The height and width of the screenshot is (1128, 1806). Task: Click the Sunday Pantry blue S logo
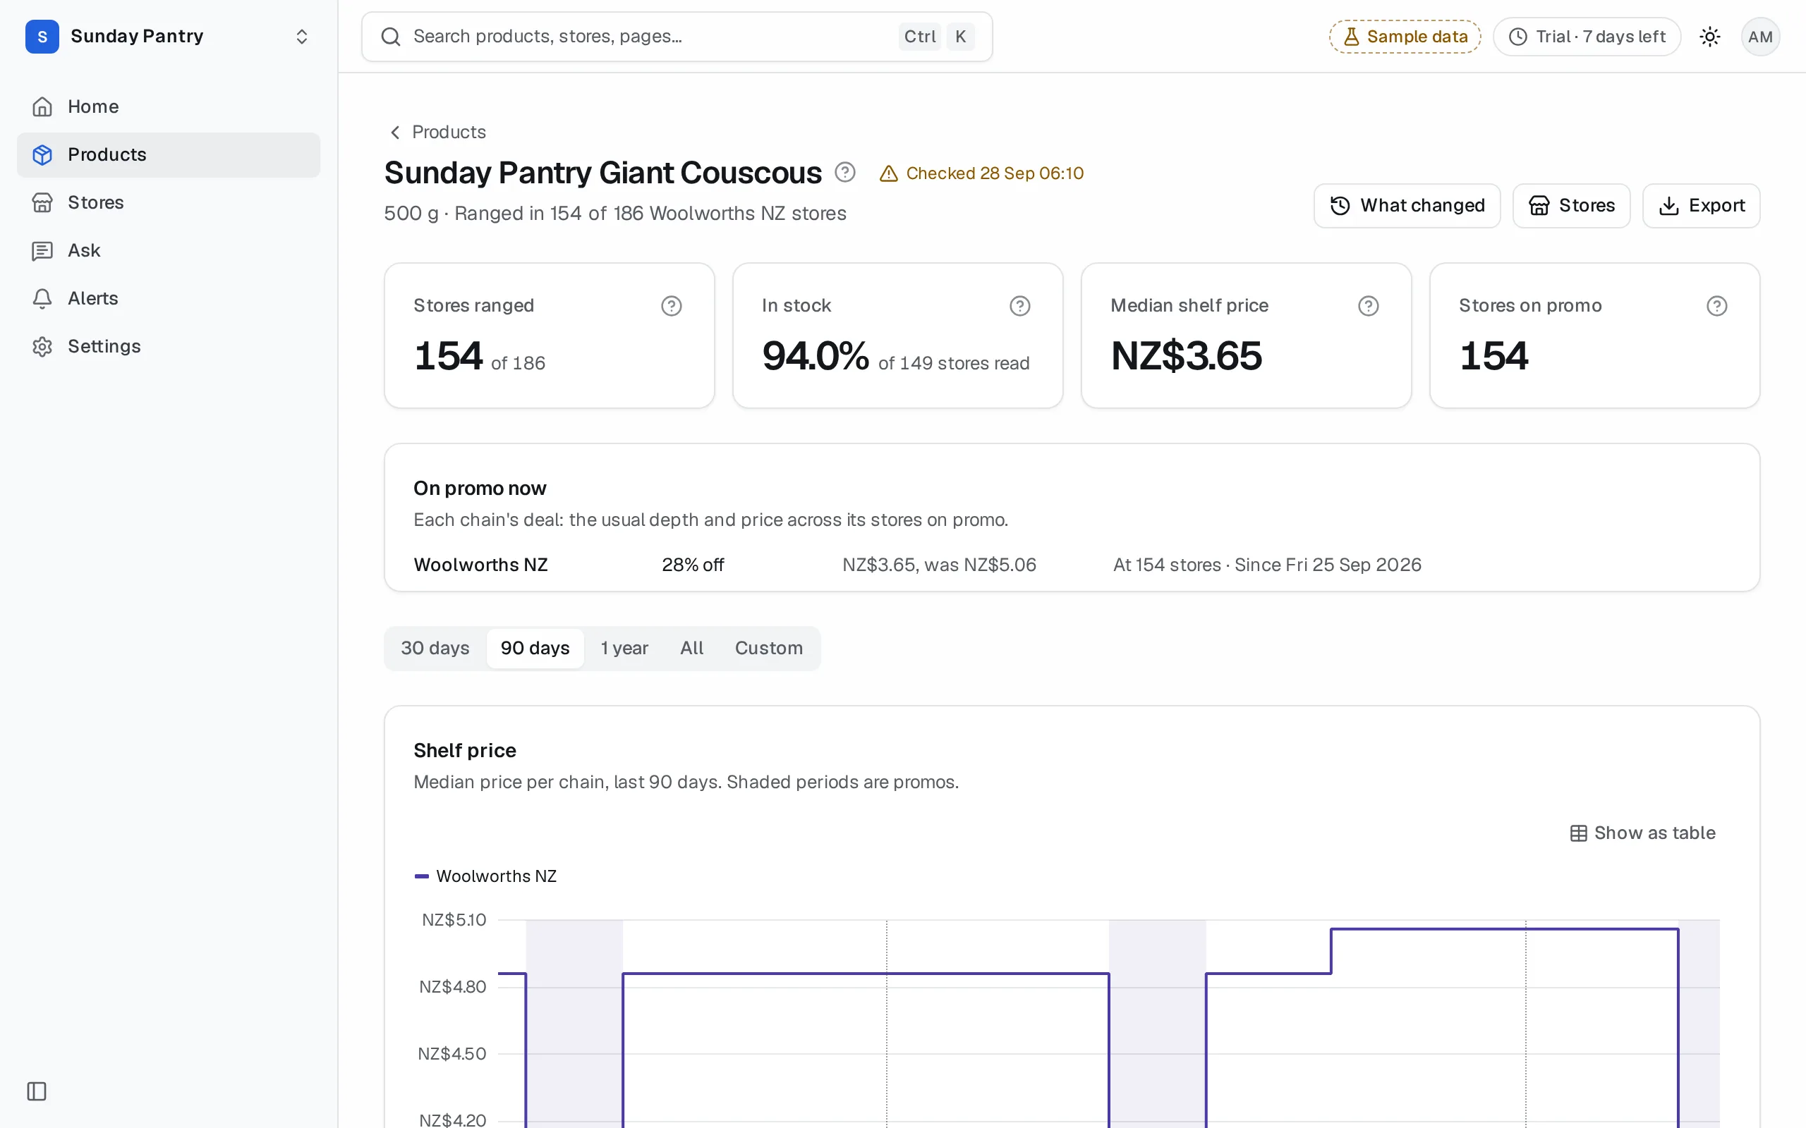point(42,37)
